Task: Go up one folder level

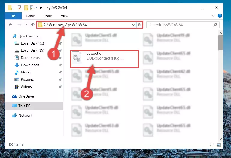Action: point(33,25)
